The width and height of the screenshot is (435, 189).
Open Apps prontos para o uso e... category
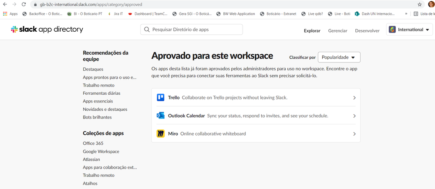[110, 77]
